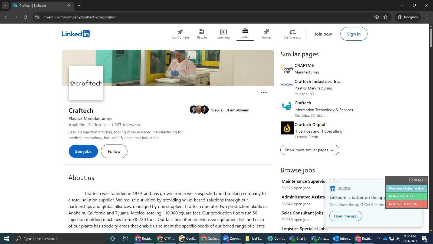Image resolution: width=433 pixels, height=244 pixels.
Task: Click the volume speaker tray icon
Action: (398, 239)
